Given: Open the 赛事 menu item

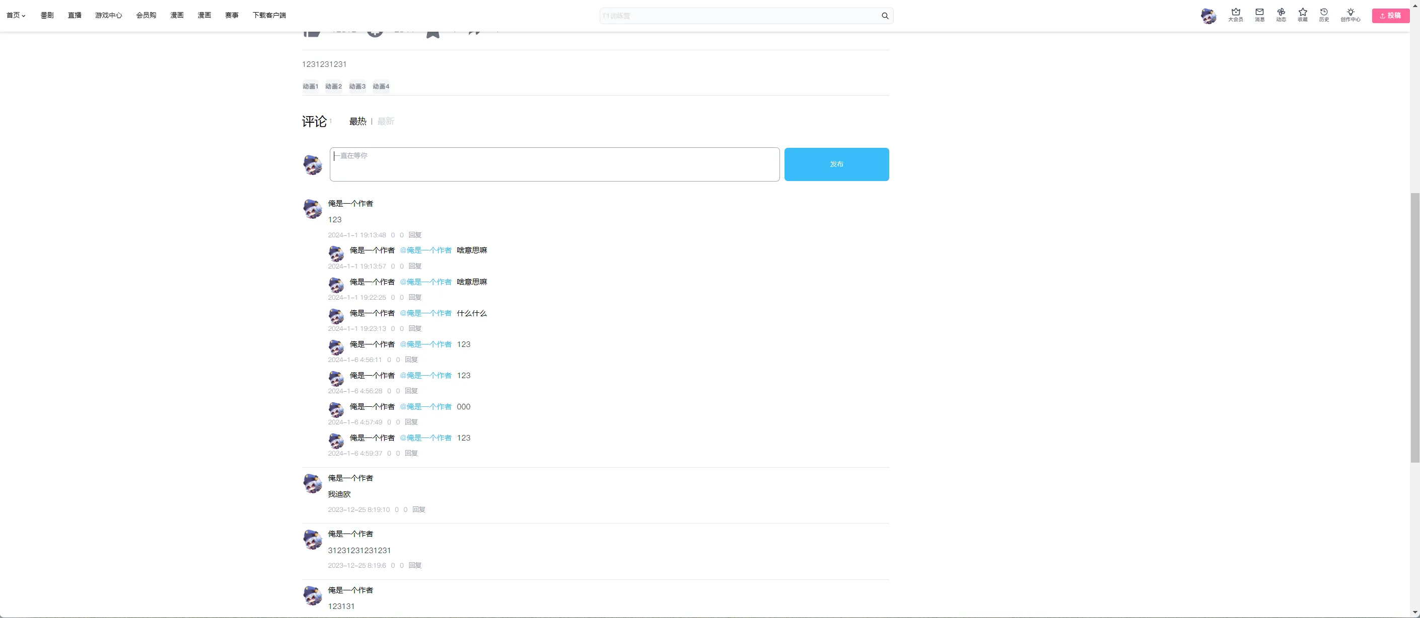Looking at the screenshot, I should [x=232, y=16].
